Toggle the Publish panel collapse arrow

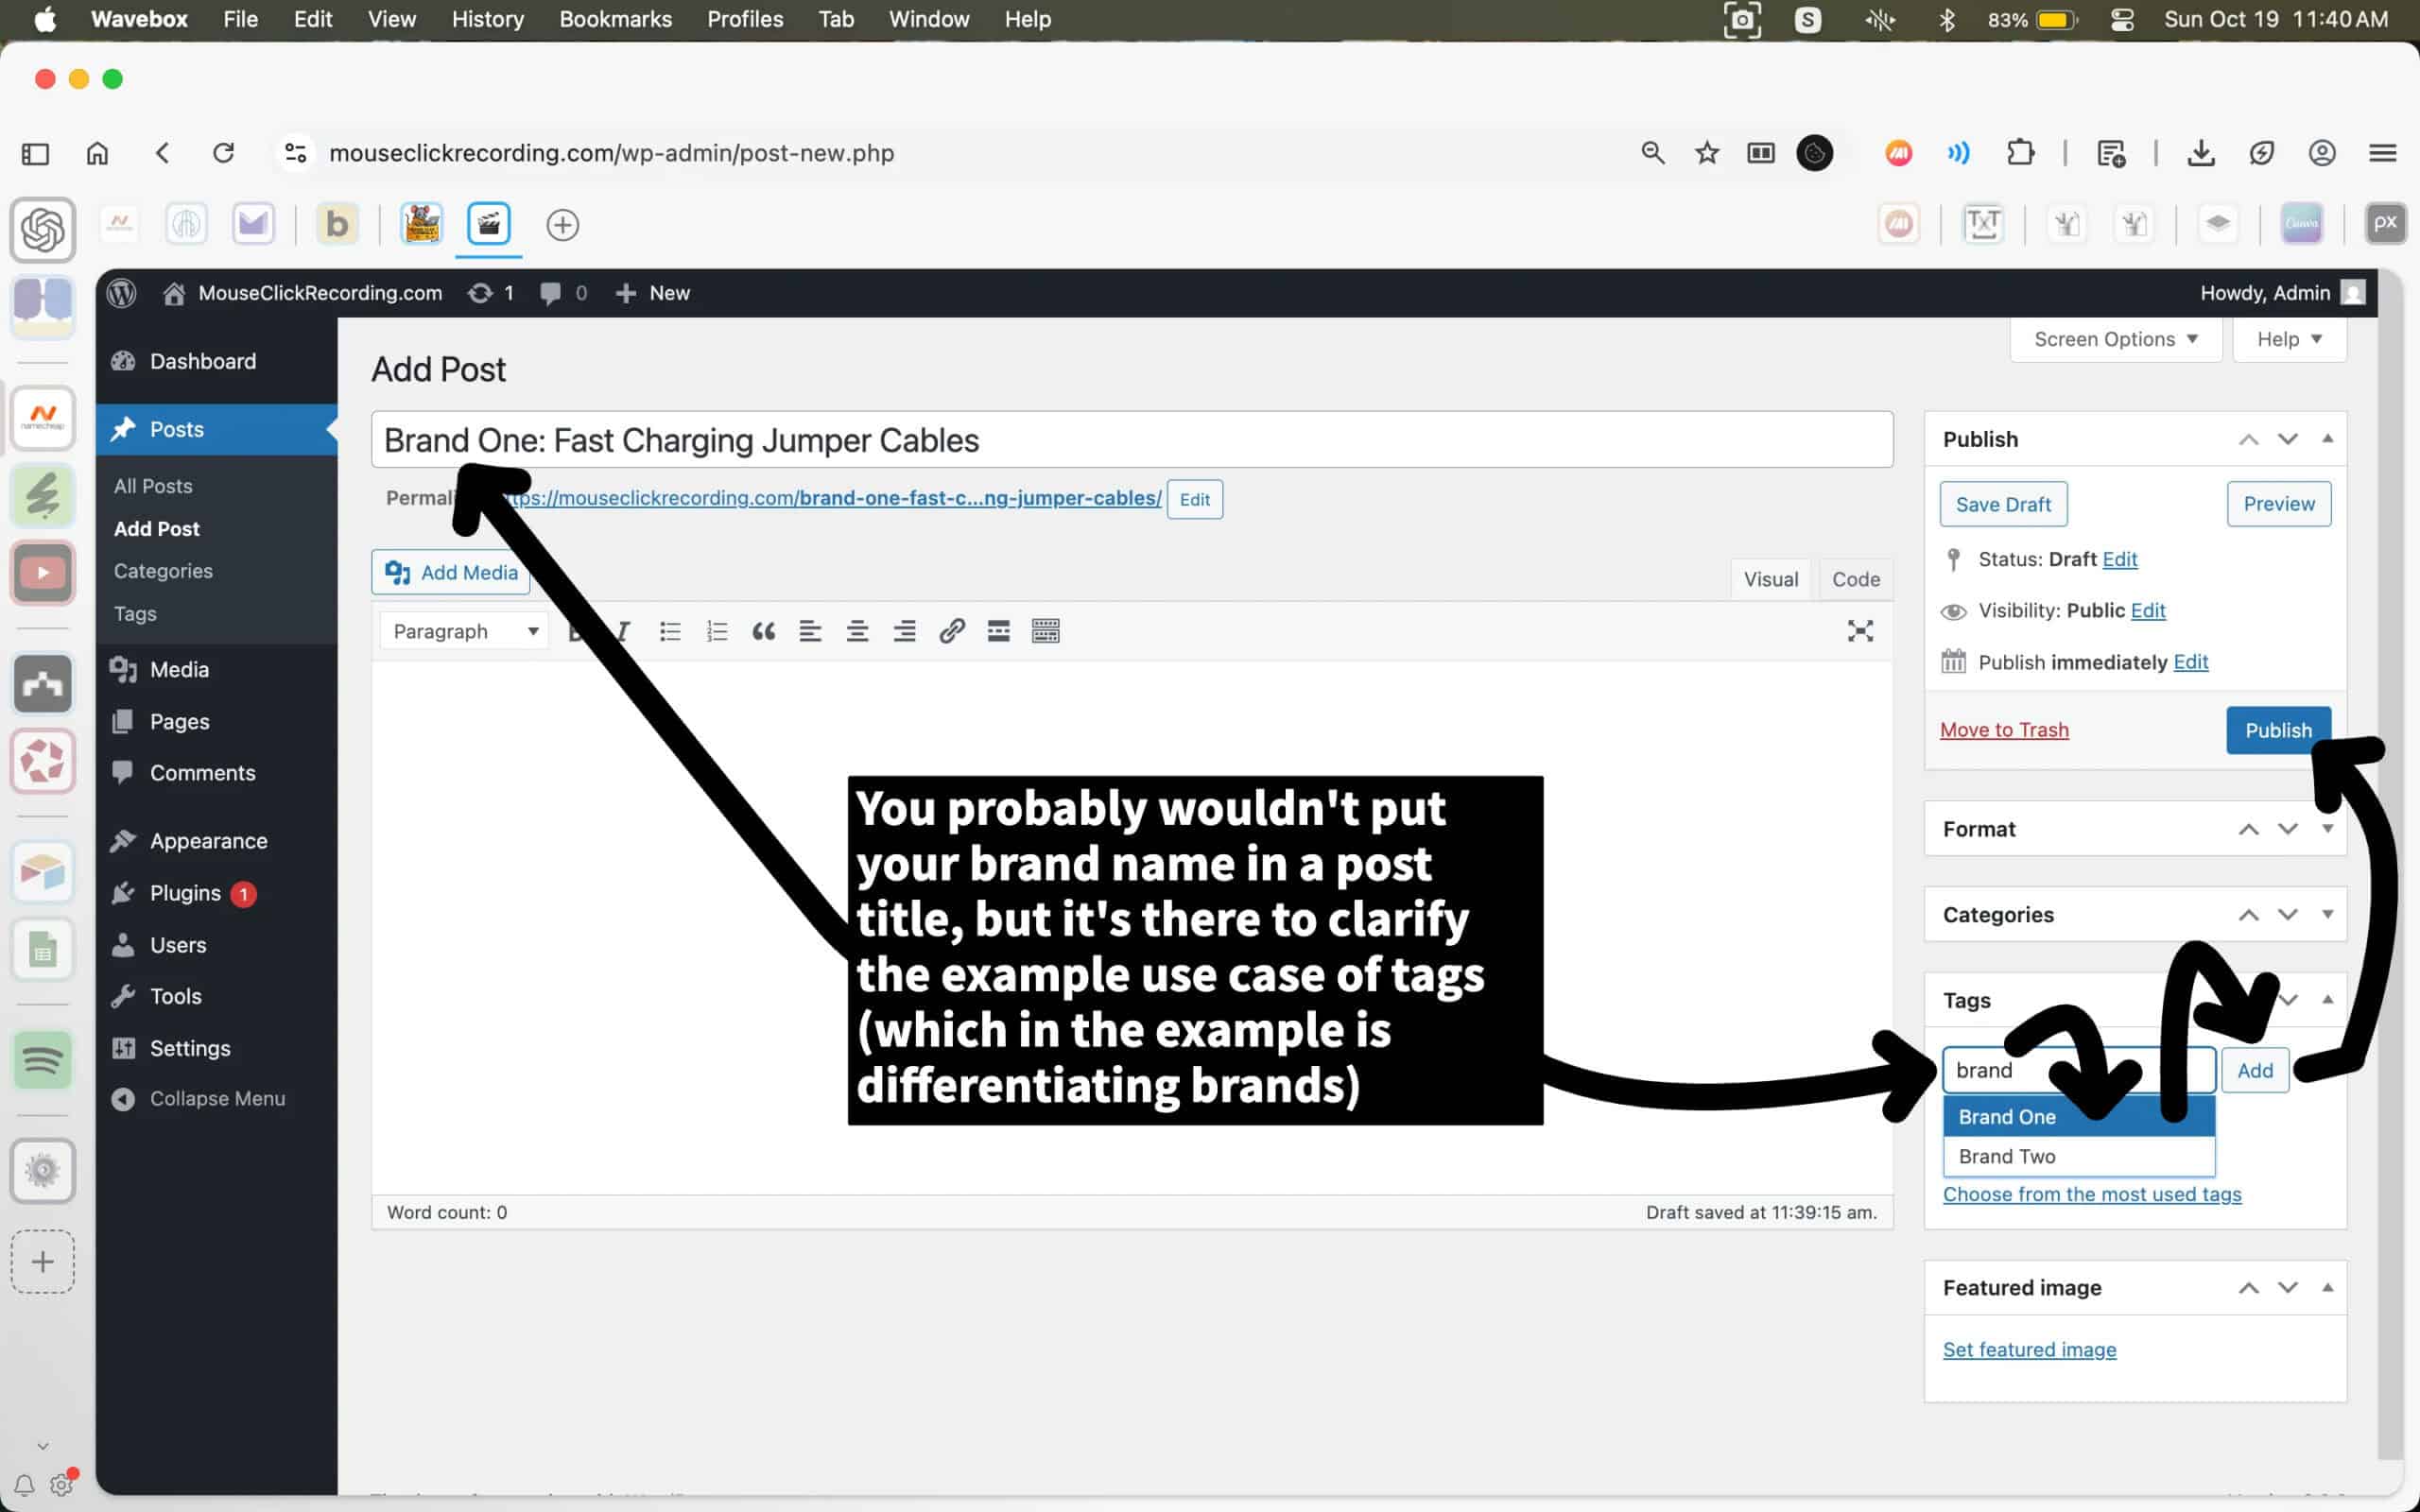pyautogui.click(x=2327, y=439)
